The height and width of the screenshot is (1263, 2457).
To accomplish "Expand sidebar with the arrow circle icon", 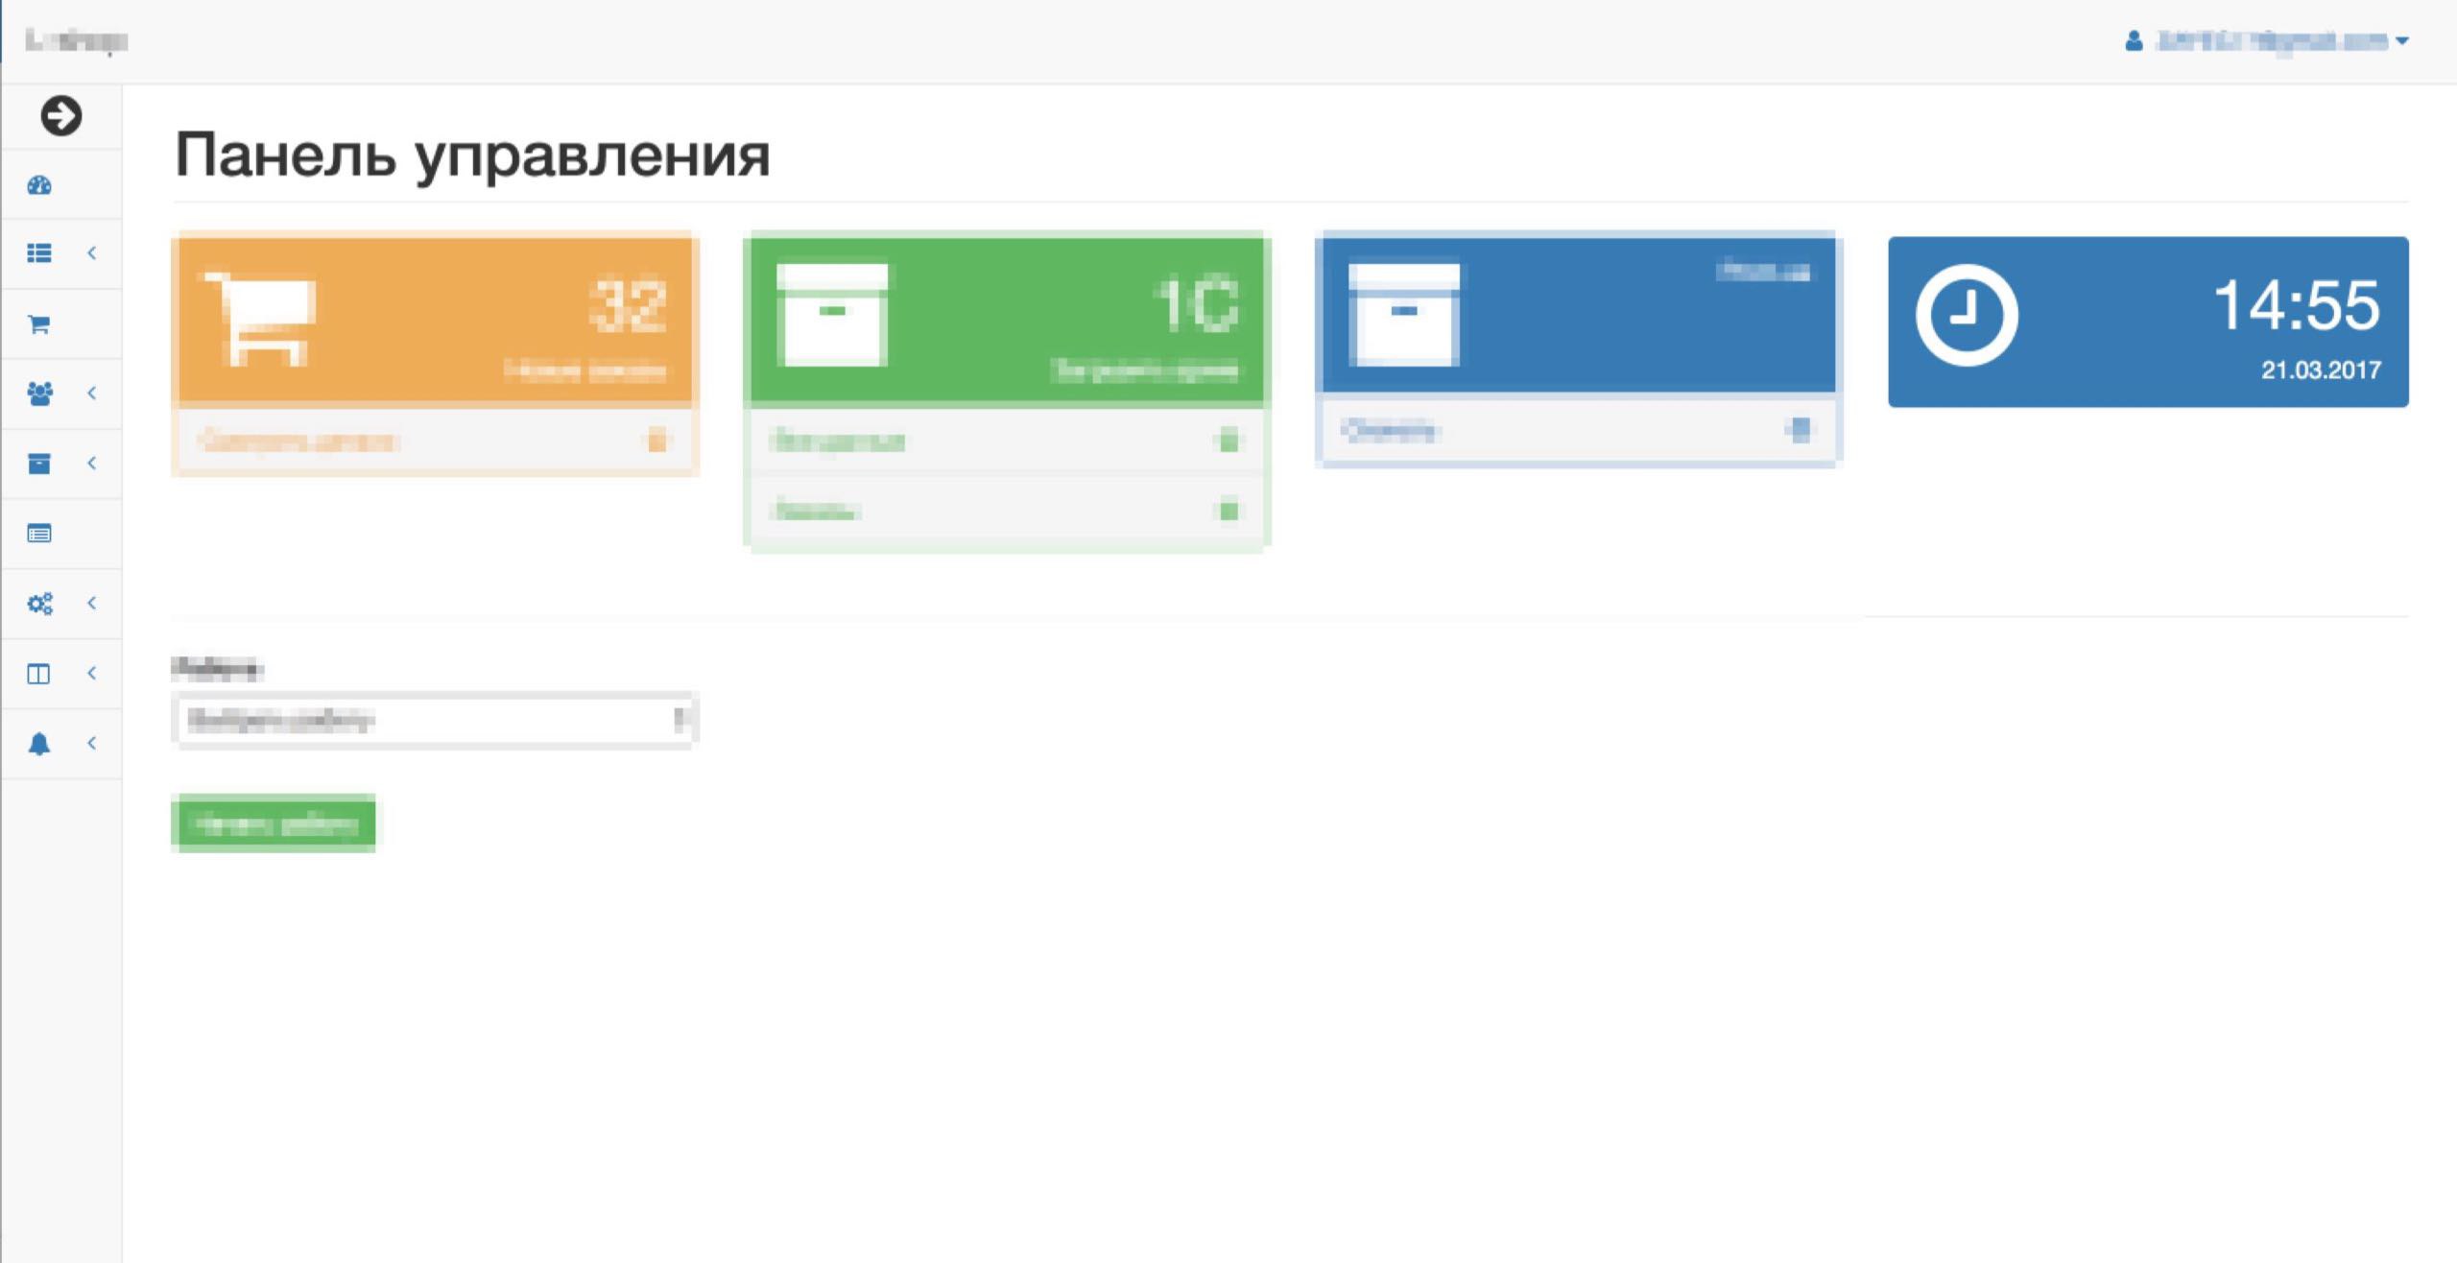I will [60, 116].
